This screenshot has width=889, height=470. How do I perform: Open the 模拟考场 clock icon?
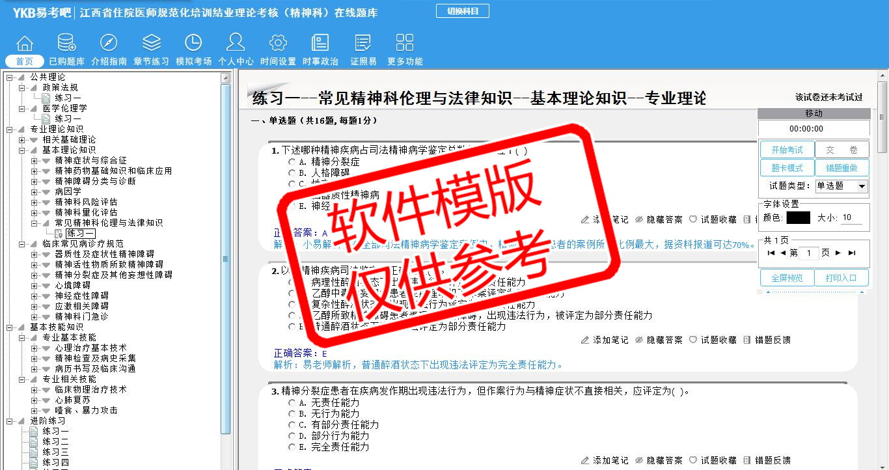pyautogui.click(x=193, y=44)
